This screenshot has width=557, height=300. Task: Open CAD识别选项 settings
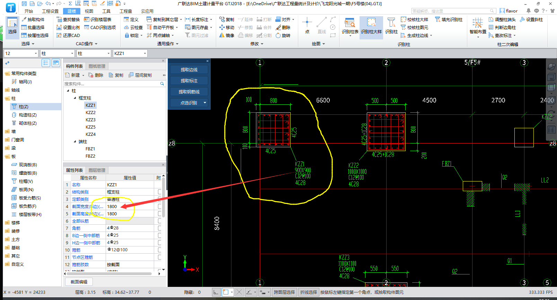click(x=100, y=27)
